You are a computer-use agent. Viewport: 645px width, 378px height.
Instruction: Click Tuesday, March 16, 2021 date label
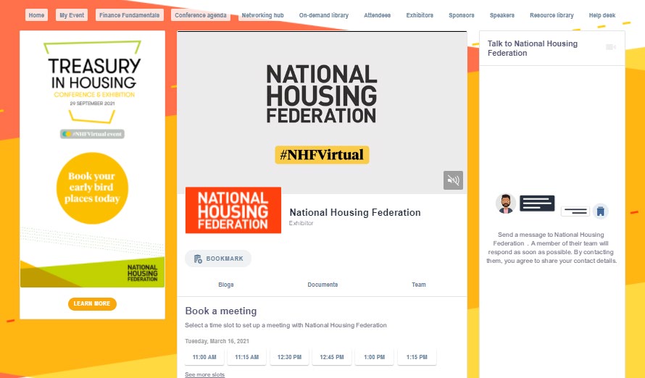(x=217, y=341)
